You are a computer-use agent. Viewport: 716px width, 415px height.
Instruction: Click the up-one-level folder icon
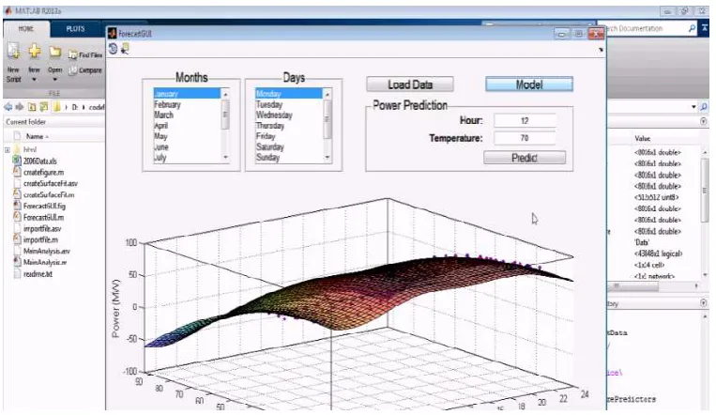(32, 107)
